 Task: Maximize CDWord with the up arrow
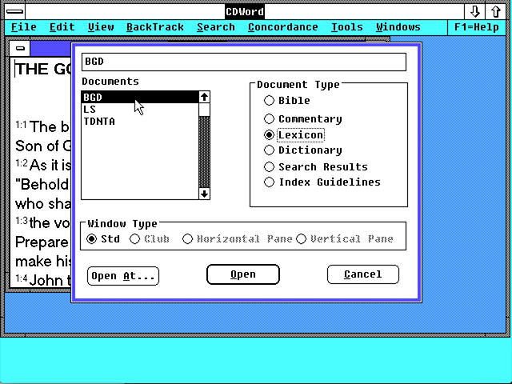tap(496, 12)
